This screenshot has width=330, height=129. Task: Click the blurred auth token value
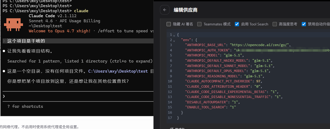coord(282,50)
